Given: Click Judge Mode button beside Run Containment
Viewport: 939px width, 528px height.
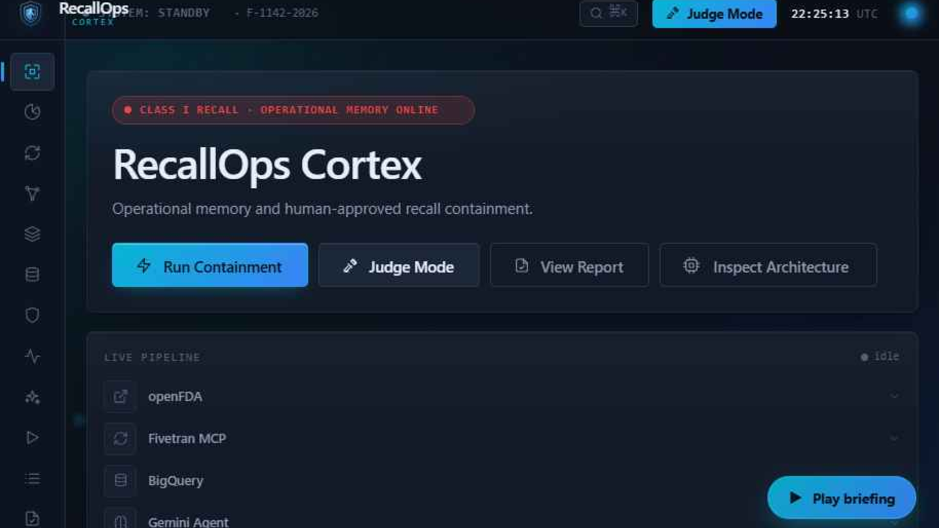Looking at the screenshot, I should [399, 265].
